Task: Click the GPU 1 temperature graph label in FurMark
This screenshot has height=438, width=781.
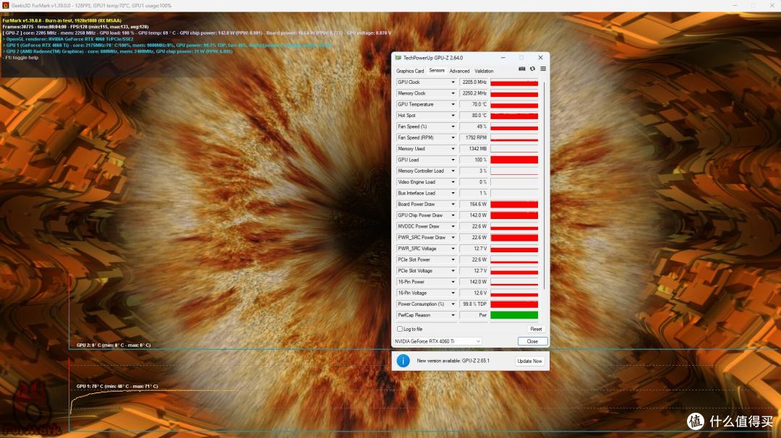Action: pos(117,386)
